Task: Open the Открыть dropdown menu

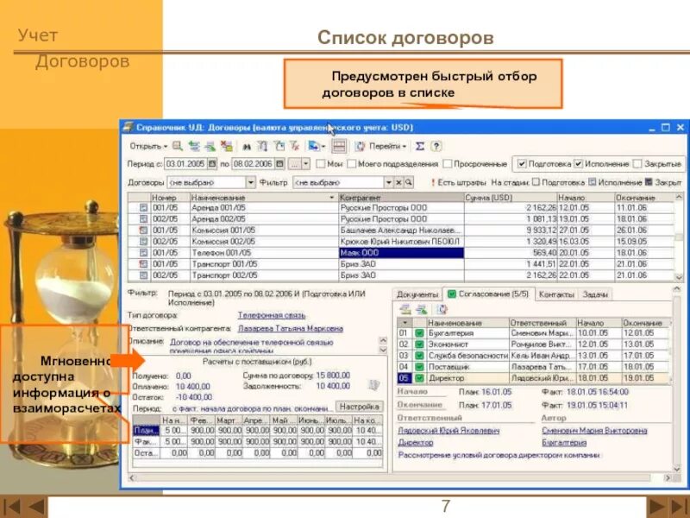Action: [x=148, y=146]
